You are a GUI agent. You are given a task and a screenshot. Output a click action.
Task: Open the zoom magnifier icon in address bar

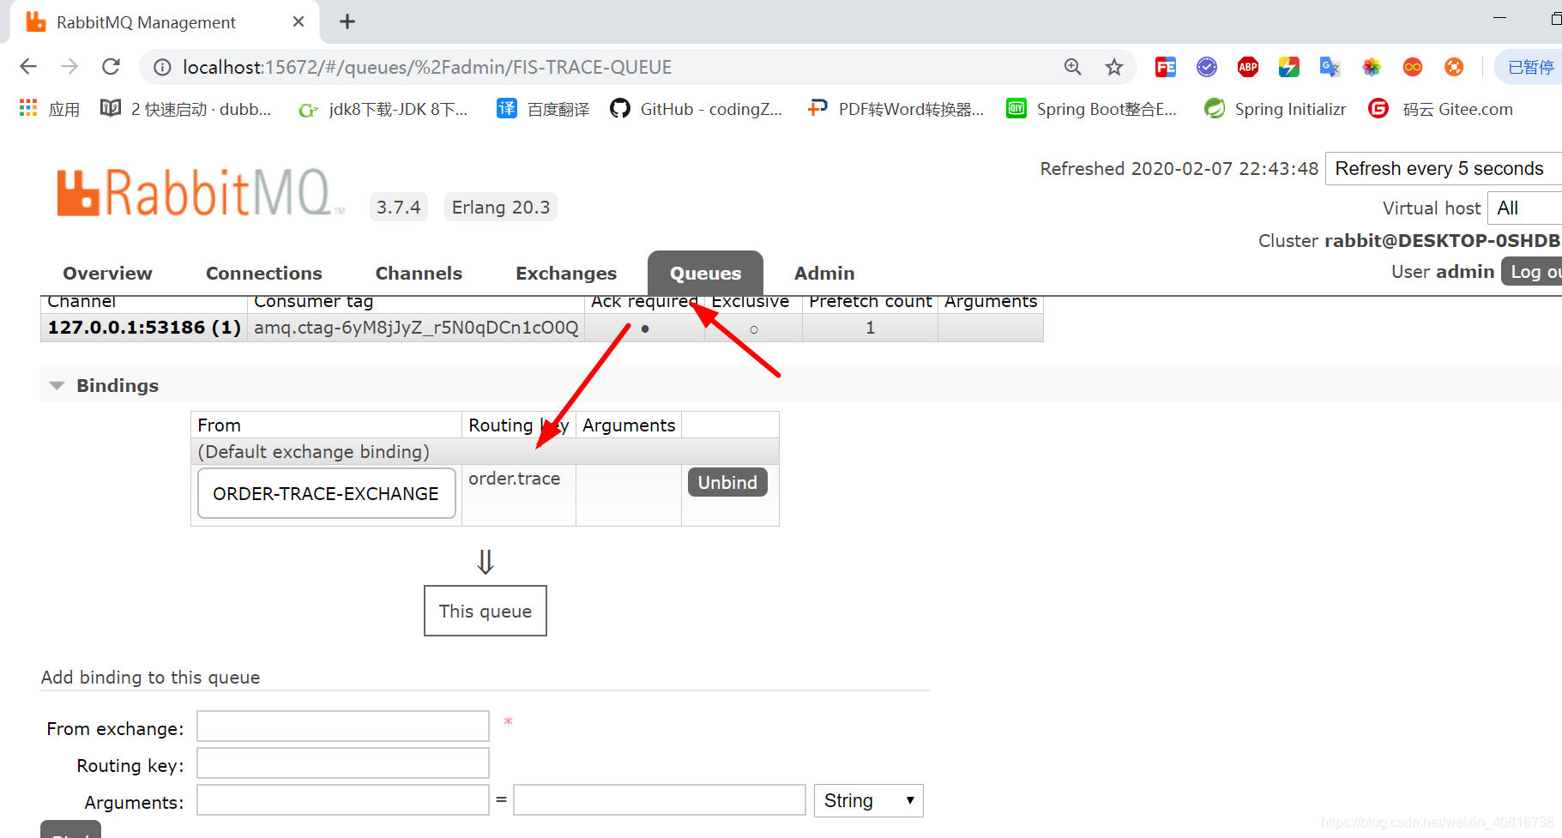tap(1072, 67)
